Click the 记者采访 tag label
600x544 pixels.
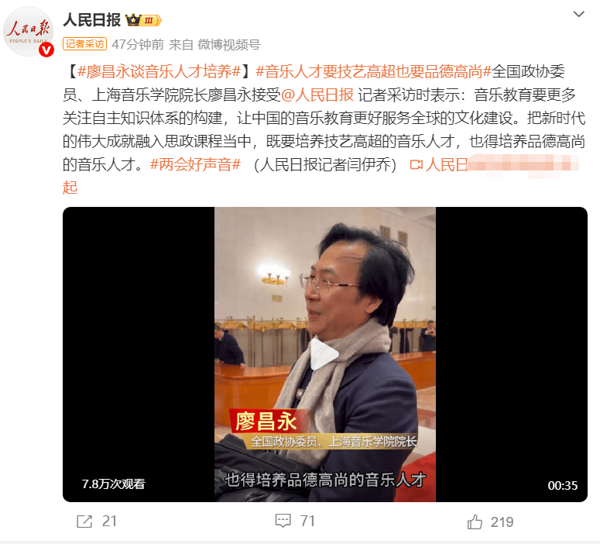84,44
